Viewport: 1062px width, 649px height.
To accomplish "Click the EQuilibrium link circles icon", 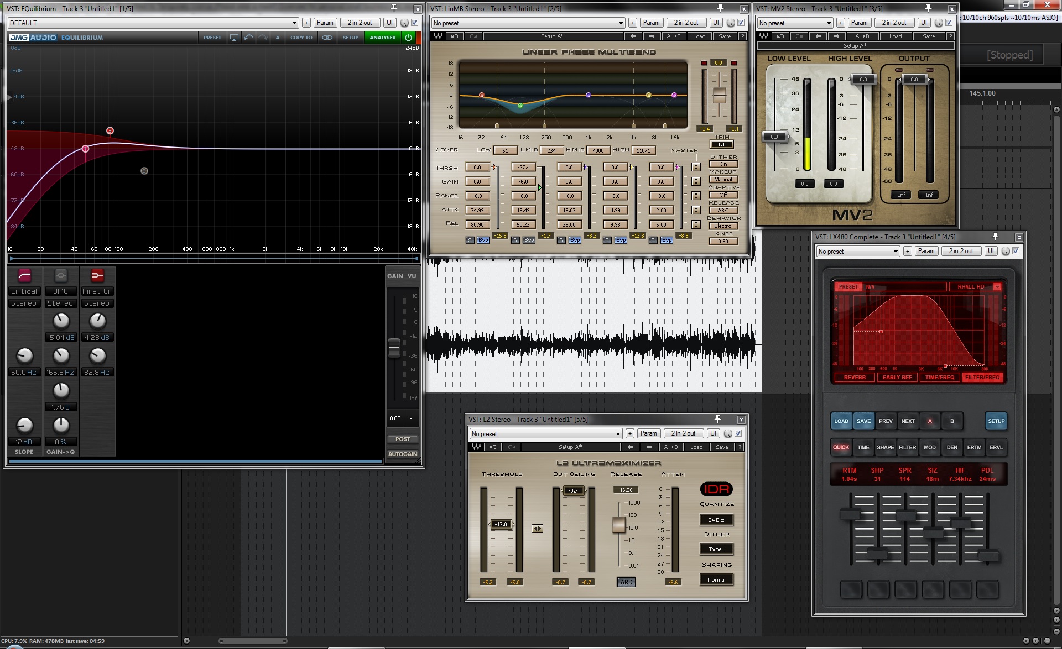I will (x=327, y=38).
